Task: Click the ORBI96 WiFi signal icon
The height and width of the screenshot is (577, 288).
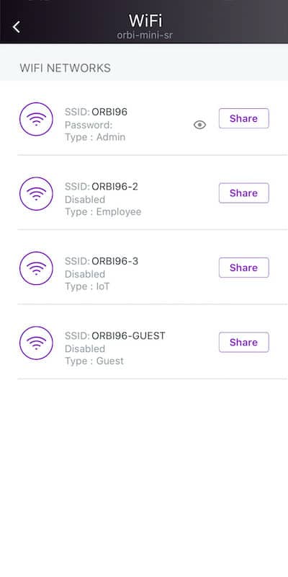Action: pos(36,119)
